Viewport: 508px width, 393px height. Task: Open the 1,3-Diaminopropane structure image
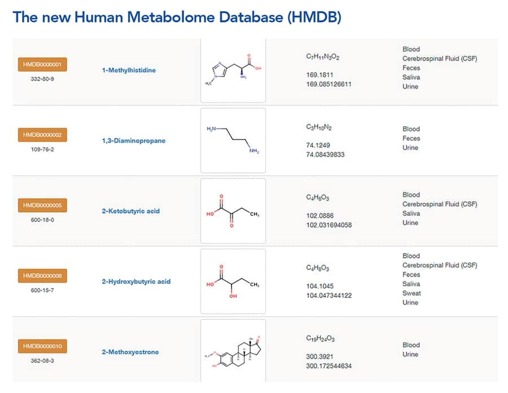pos(233,140)
